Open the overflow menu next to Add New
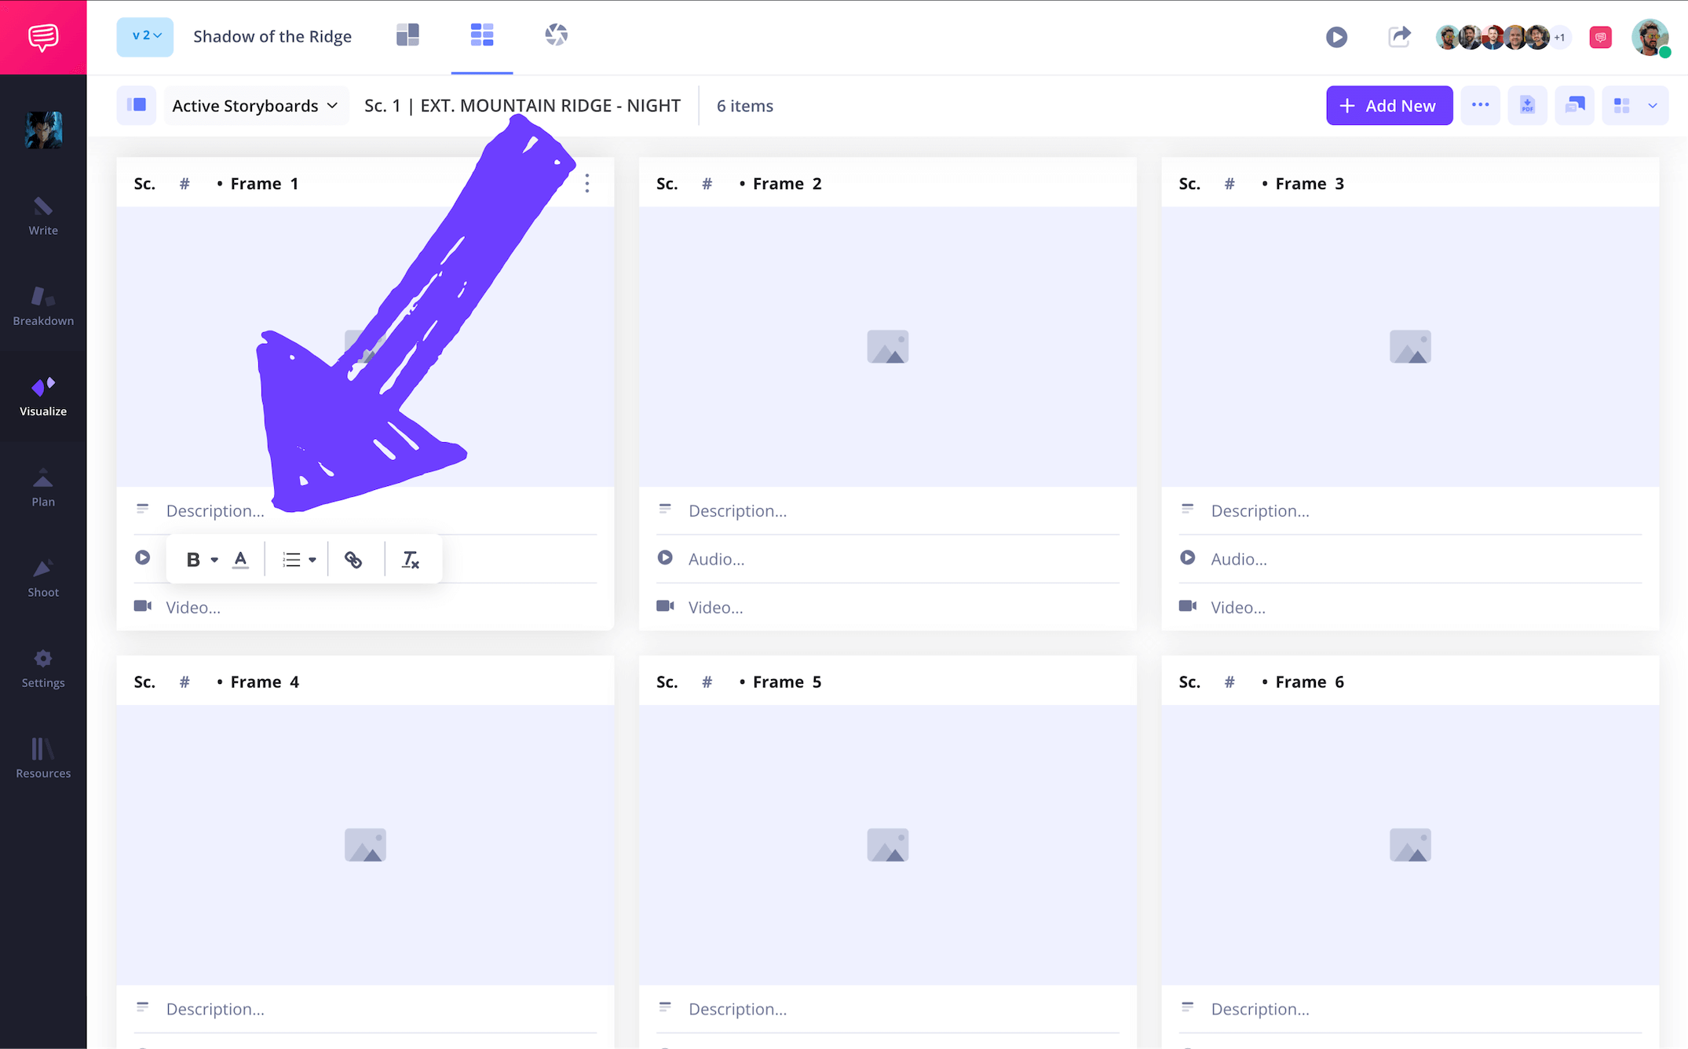 tap(1481, 104)
